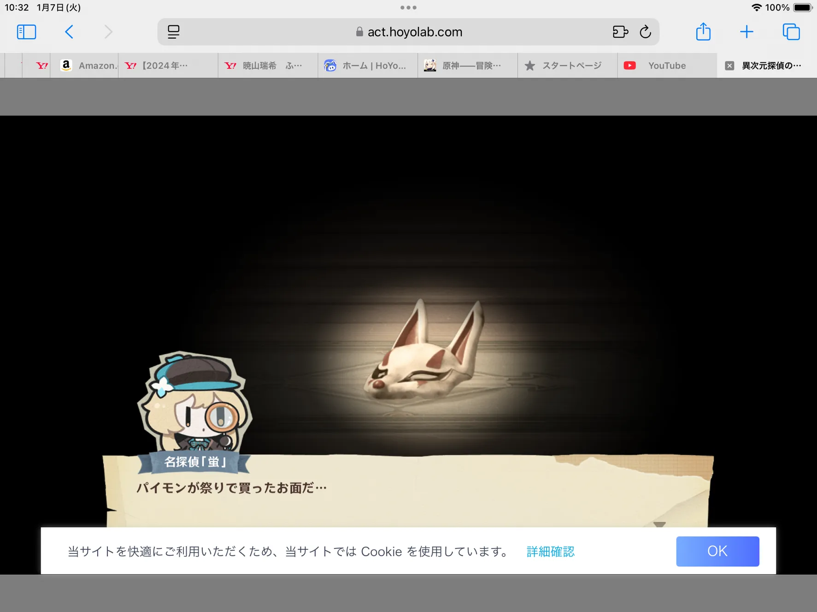Switch to the 【2024年… Yahoo tab
817x612 pixels.
(x=168, y=65)
